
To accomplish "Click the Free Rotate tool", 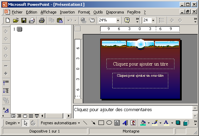I will [x=33, y=123].
